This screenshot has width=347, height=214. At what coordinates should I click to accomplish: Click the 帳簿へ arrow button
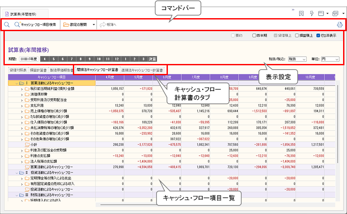coord(108,25)
